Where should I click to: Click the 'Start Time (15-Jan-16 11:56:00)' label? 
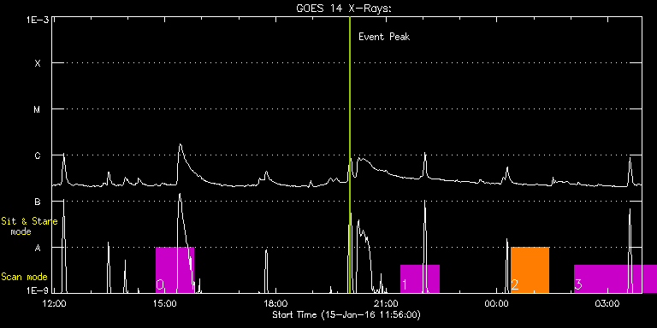[x=346, y=314]
